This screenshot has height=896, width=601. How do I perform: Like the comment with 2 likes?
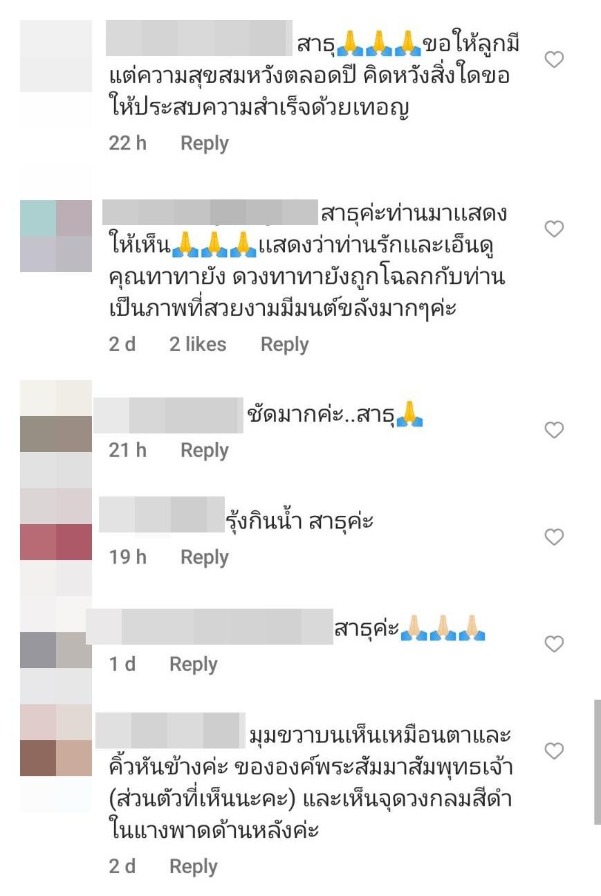[554, 229]
